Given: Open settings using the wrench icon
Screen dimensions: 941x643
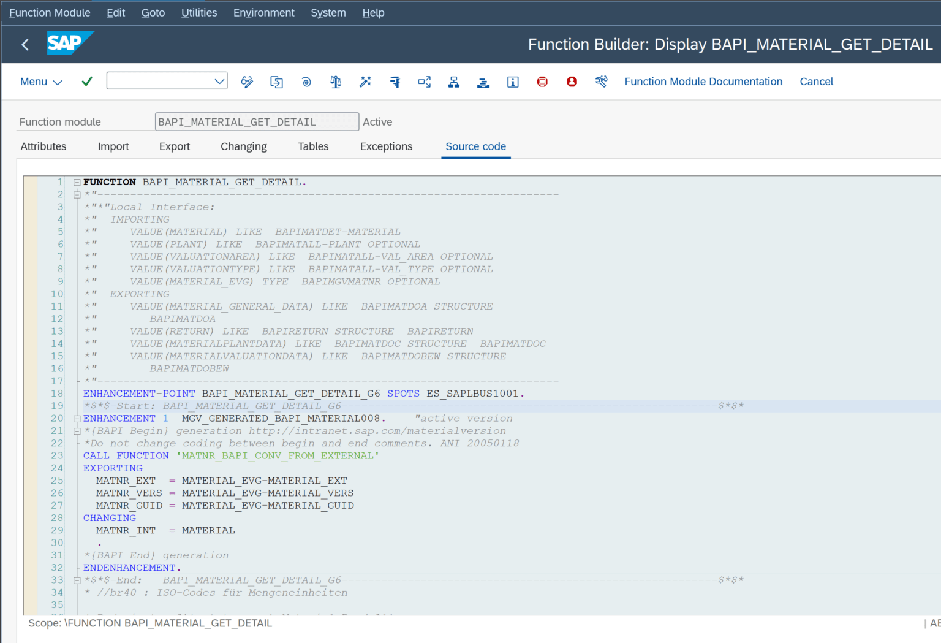Looking at the screenshot, I should pos(601,81).
